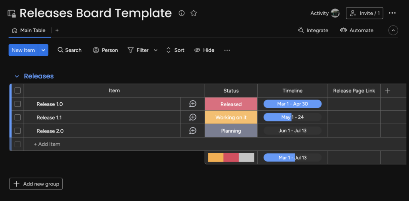Switch to the Main Table tab
Viewport: 409px width, 201px height.
(x=29, y=30)
